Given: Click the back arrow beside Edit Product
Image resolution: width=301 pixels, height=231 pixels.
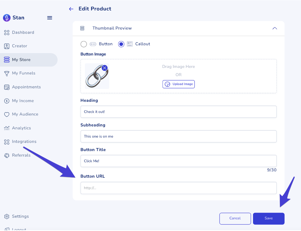Looking at the screenshot, I should (71, 9).
